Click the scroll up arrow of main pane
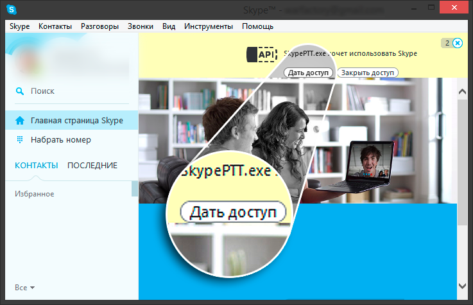This screenshot has height=305, width=473. pos(462,92)
